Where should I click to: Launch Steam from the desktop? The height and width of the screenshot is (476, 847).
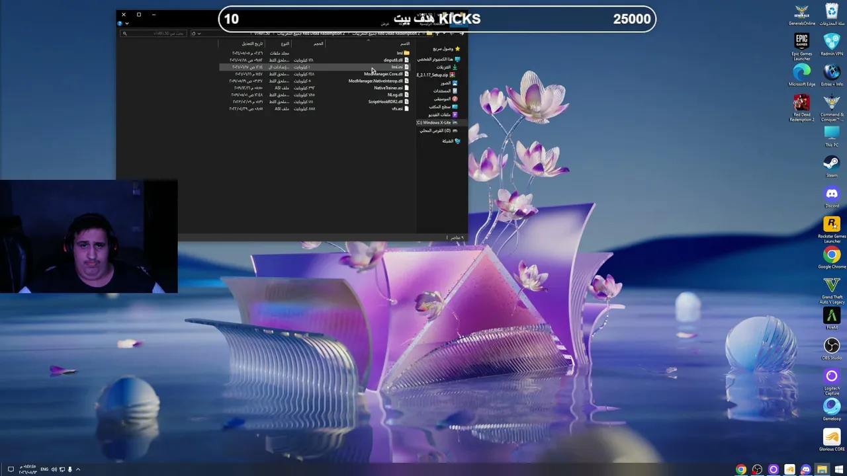(832, 167)
